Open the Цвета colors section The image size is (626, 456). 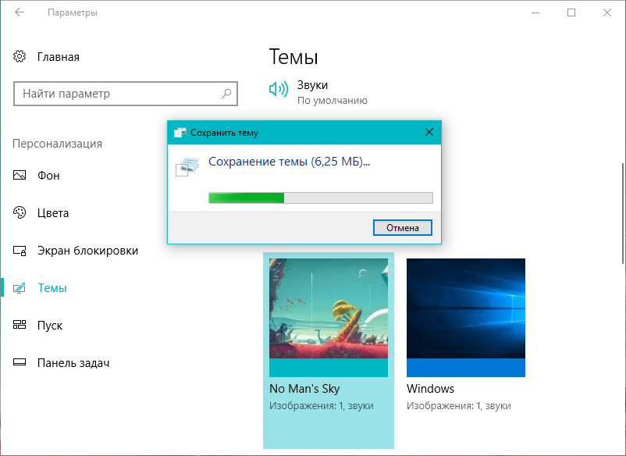[x=53, y=213]
